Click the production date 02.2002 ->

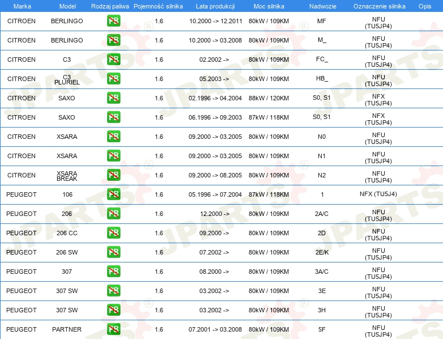[214, 60]
